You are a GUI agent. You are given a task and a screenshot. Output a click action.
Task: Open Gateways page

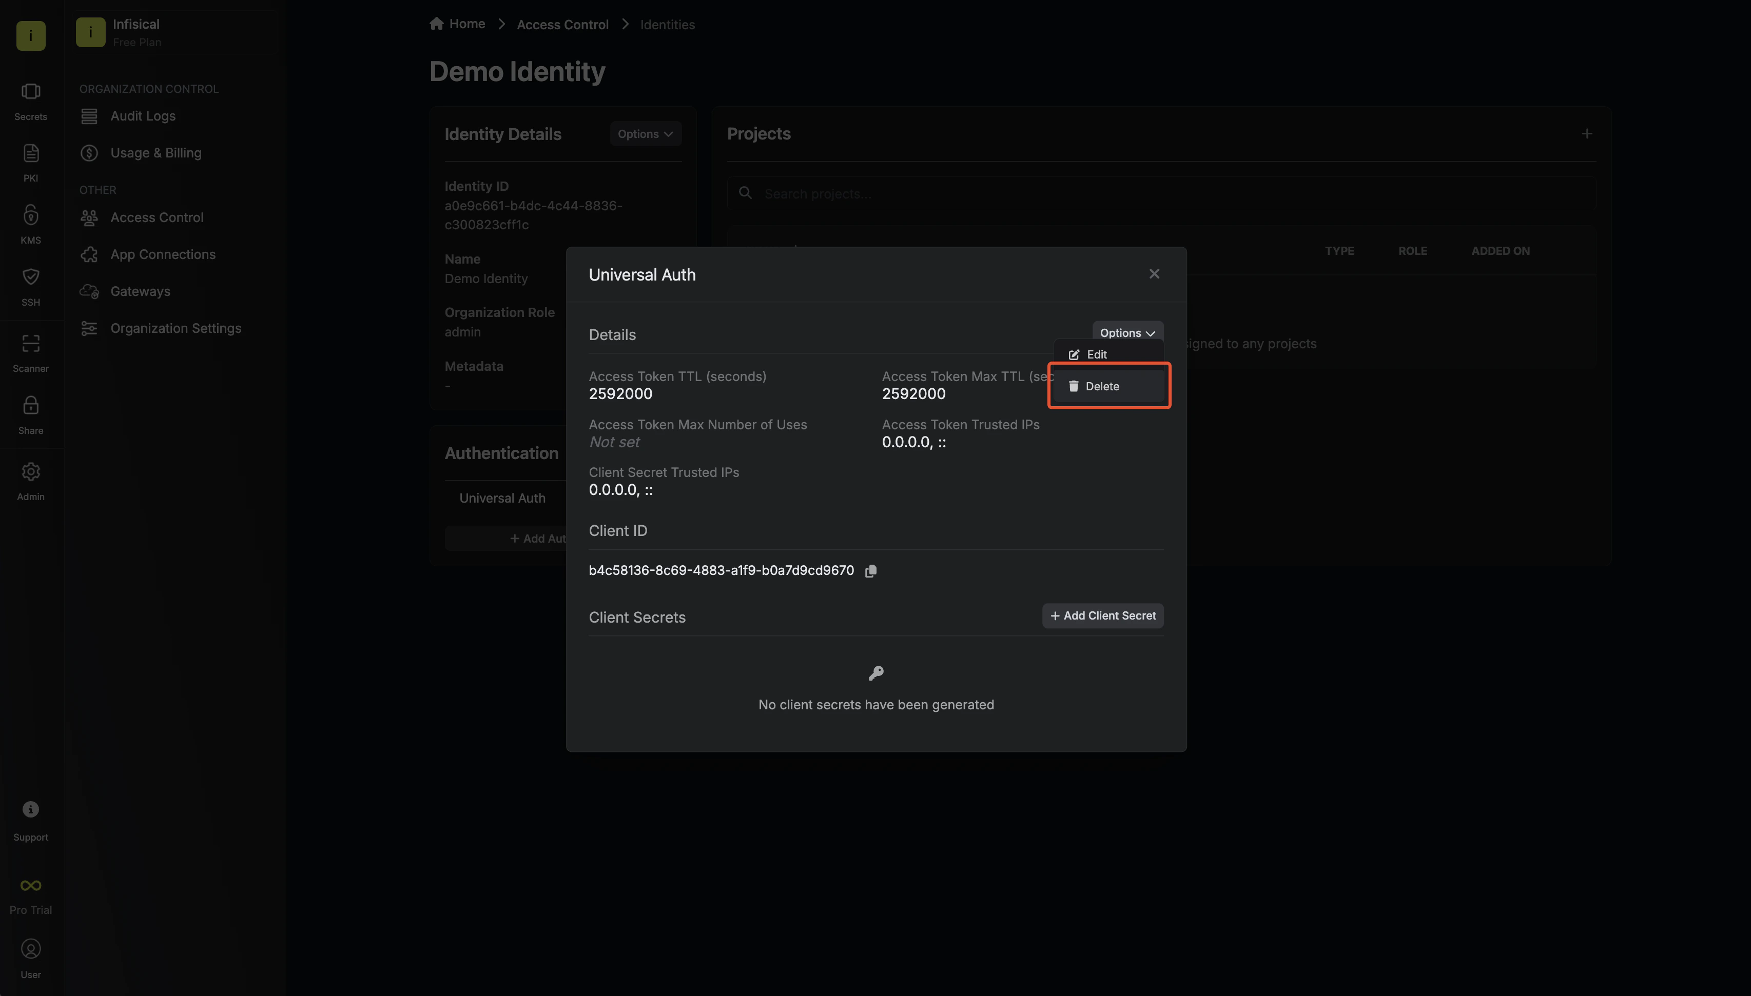tap(140, 291)
